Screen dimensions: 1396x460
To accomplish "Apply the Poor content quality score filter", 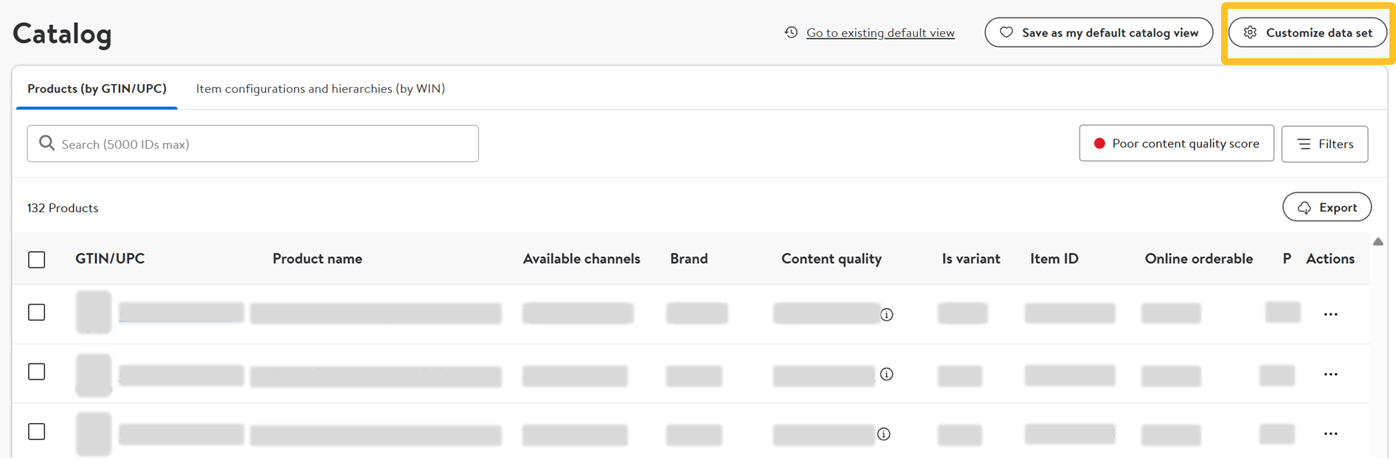I will (1176, 144).
